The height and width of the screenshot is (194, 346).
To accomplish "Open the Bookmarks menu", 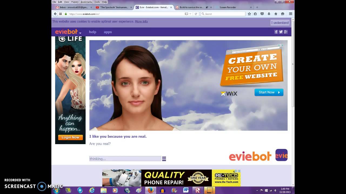I will 86,2.
